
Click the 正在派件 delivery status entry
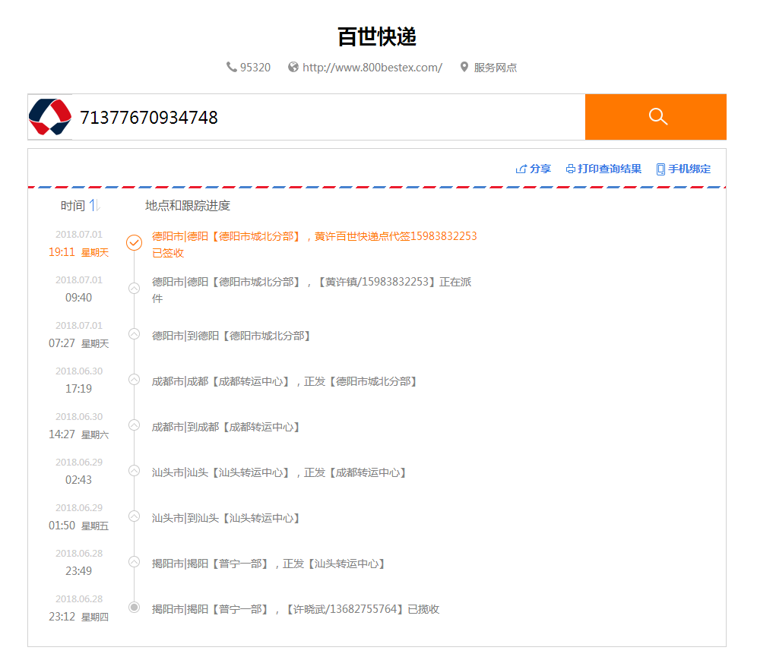pyautogui.click(x=312, y=290)
